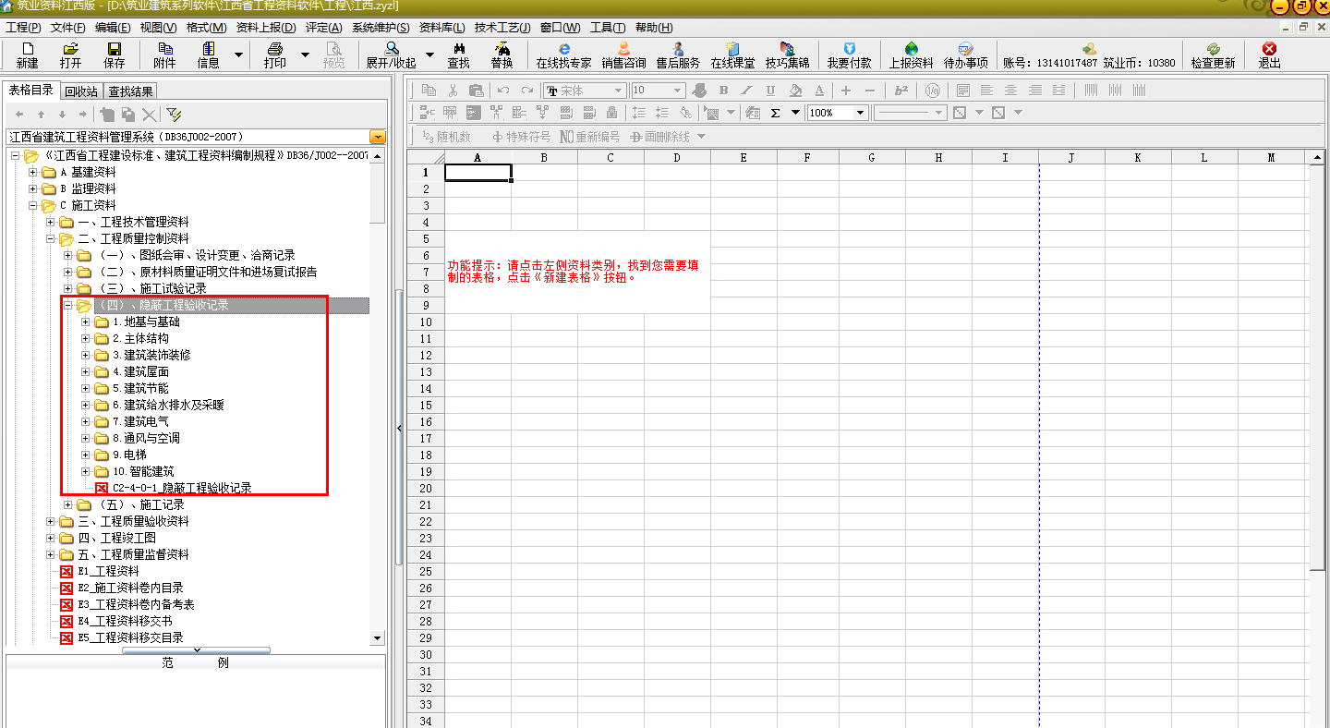
Task: Switch to the 回收站 tab
Action: pos(81,91)
